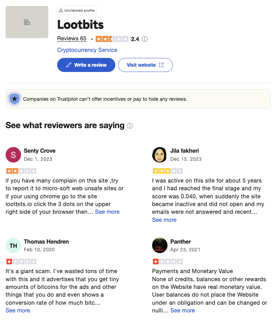Open the Reviews 65 link
The width and height of the screenshot is (280, 324).
click(x=71, y=39)
